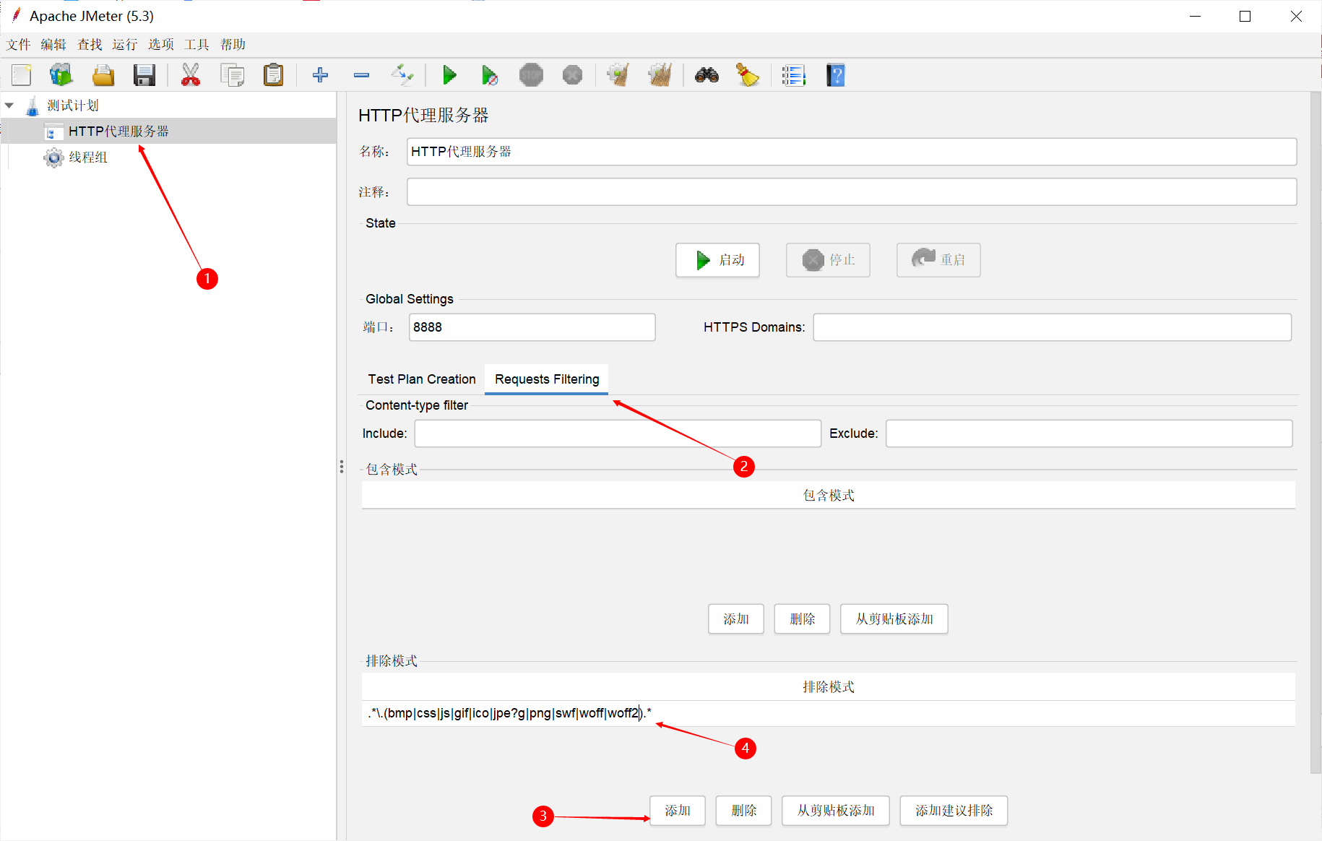Screen dimensions: 1322x841
Task: Click the Clear All brooms icon
Action: point(660,75)
